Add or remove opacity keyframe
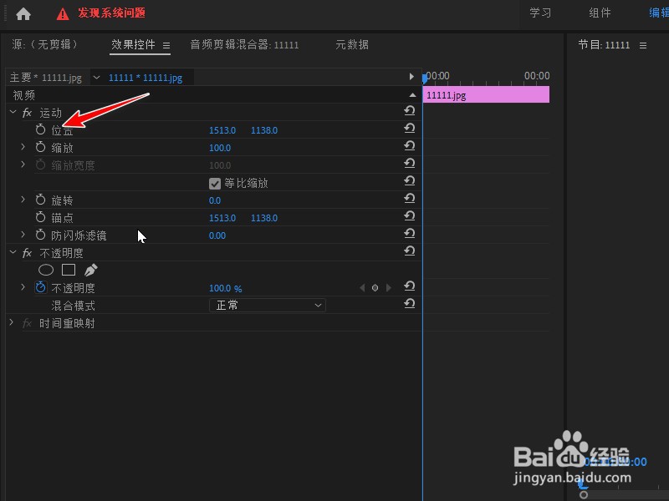This screenshot has height=501, width=669. coord(375,288)
